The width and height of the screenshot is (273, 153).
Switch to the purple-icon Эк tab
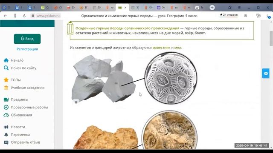click(x=161, y=8)
